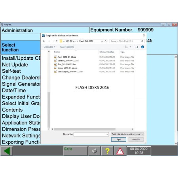Open the Nome file dropdown arrow
This screenshot has width=178, height=178.
[x=107, y=134]
